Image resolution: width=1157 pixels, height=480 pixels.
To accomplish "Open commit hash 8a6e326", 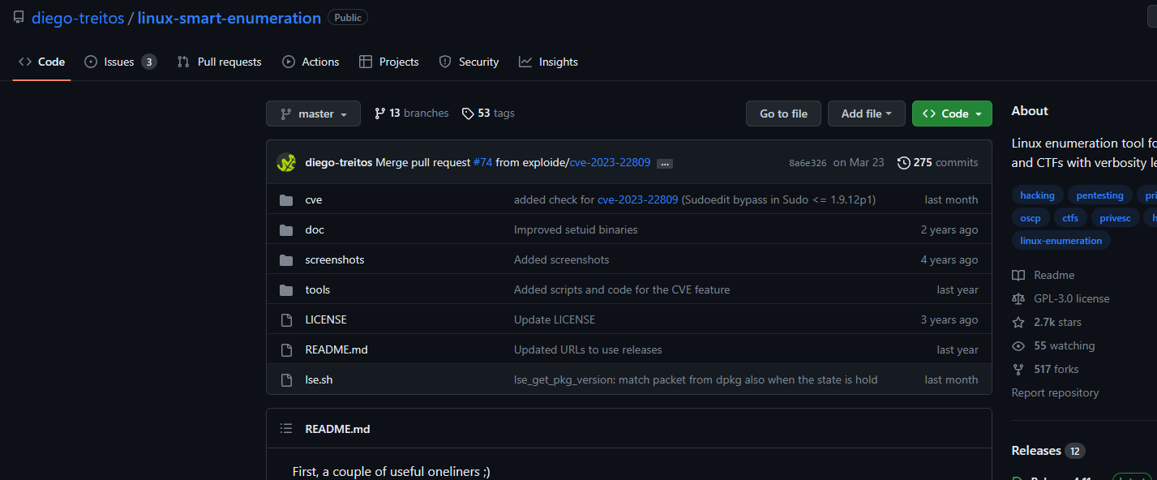I will click(x=808, y=163).
